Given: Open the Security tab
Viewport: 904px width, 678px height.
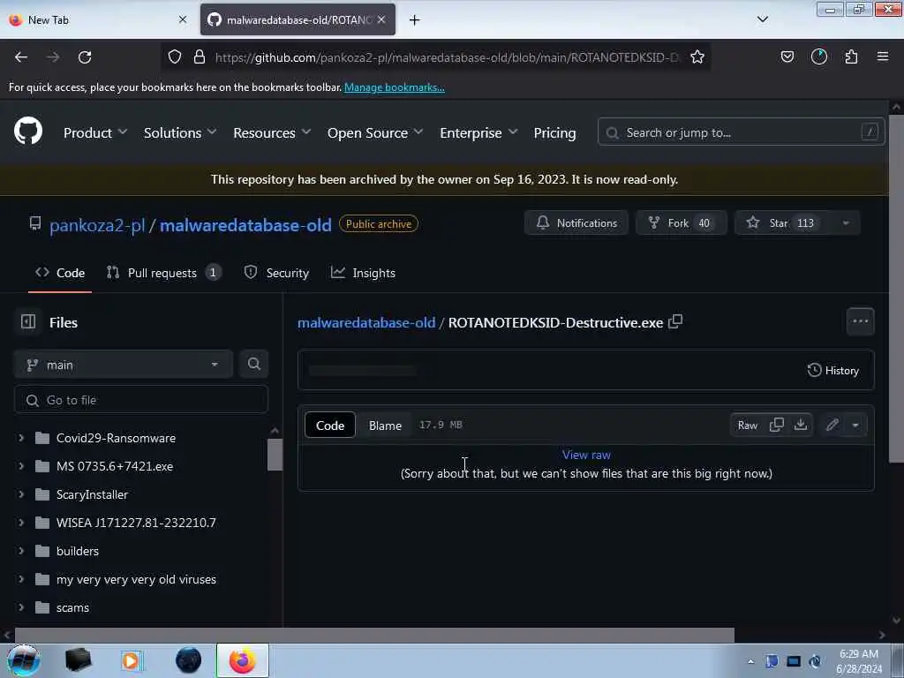Looking at the screenshot, I should (x=276, y=273).
